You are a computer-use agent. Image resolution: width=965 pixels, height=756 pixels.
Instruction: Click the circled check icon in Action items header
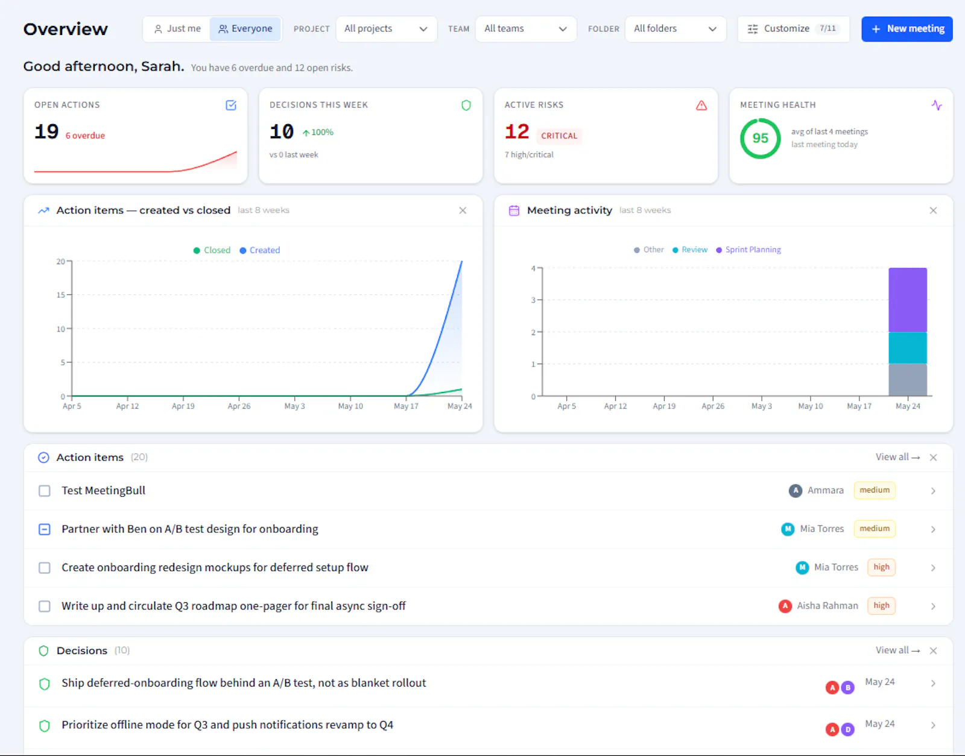click(43, 458)
